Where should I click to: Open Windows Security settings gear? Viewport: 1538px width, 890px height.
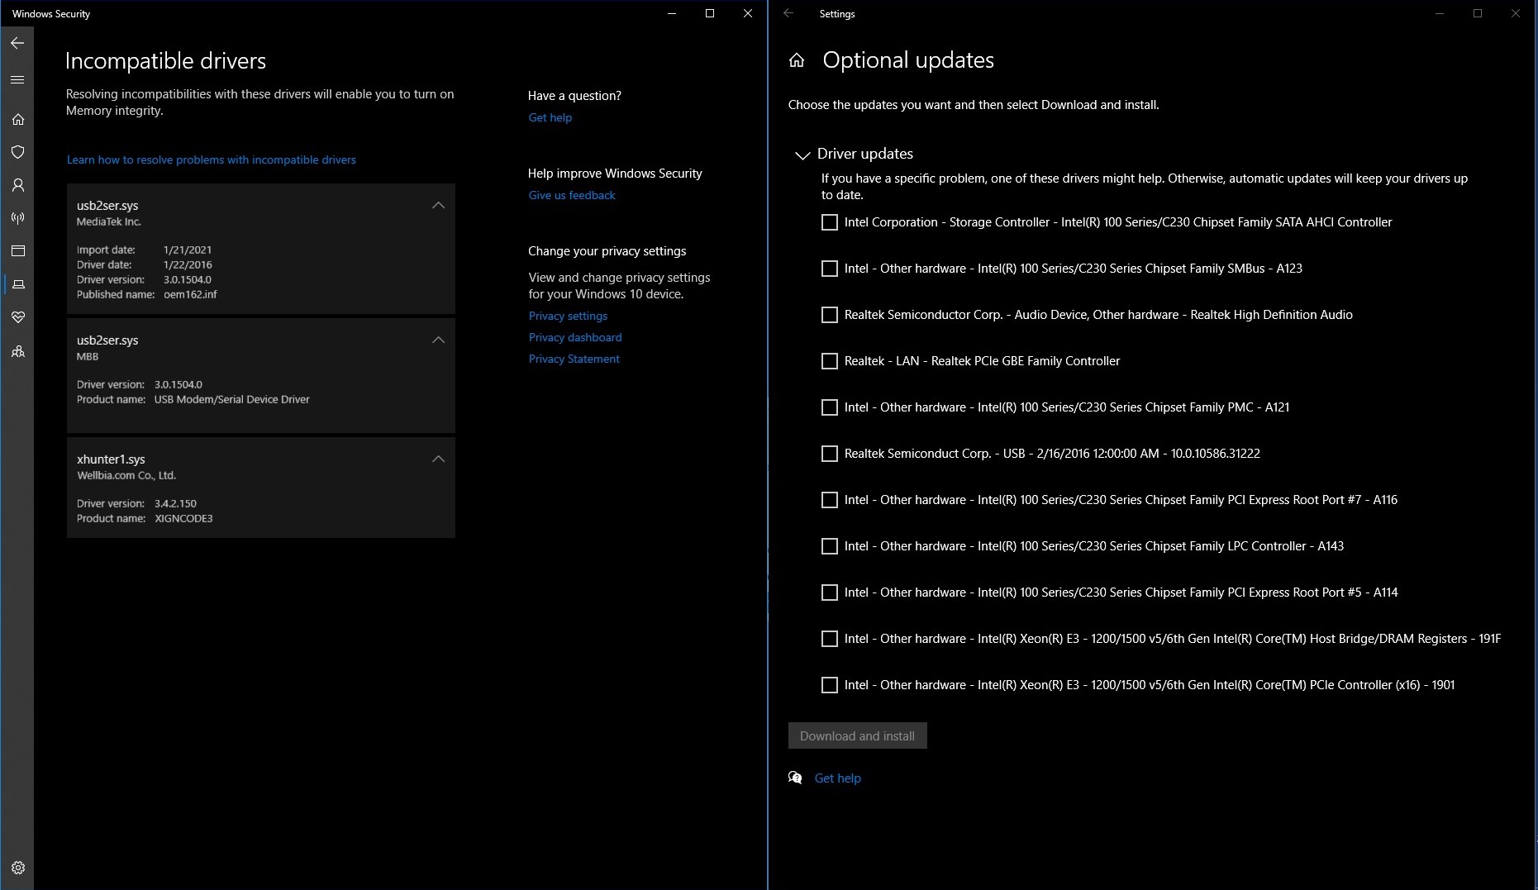pos(18,868)
